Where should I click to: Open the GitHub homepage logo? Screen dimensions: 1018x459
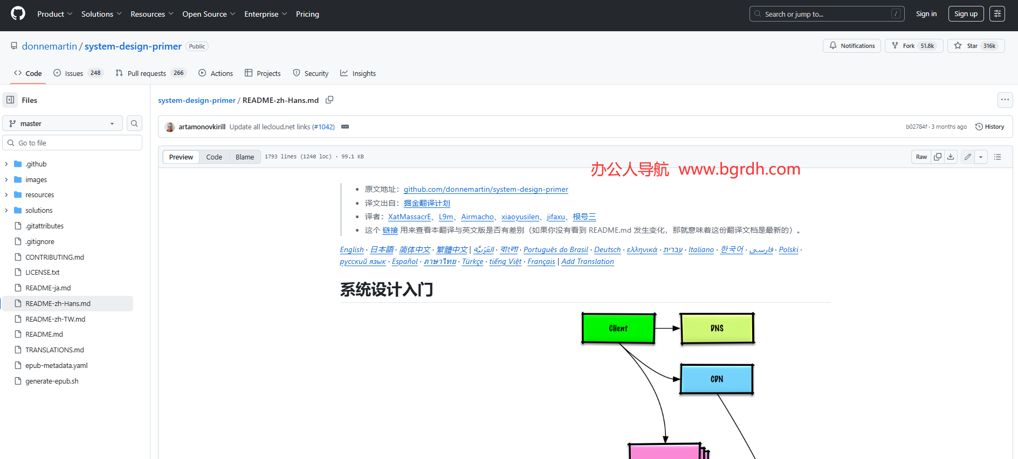click(x=18, y=13)
